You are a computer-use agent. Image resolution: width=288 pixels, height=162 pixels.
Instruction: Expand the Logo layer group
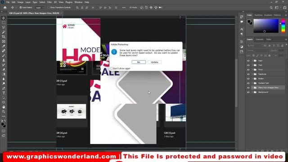(252, 61)
